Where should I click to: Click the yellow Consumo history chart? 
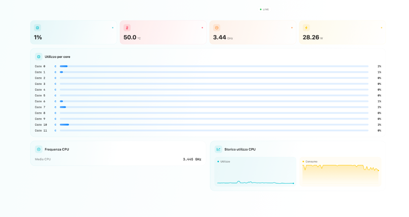(x=340, y=174)
